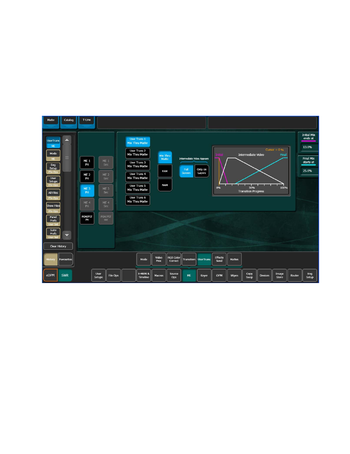Select Eng Setup File Ops history entry

tap(53, 168)
